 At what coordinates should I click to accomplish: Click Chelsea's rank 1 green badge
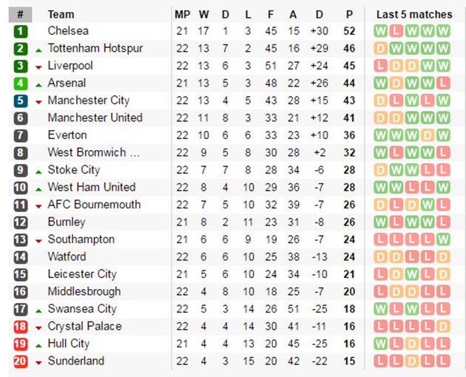point(21,31)
